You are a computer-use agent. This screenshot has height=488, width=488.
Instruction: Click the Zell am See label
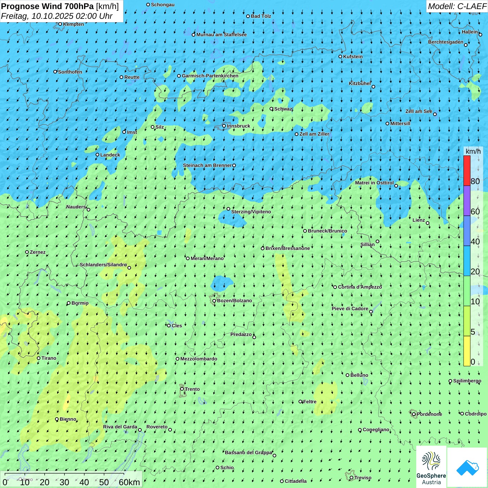tap(419, 111)
